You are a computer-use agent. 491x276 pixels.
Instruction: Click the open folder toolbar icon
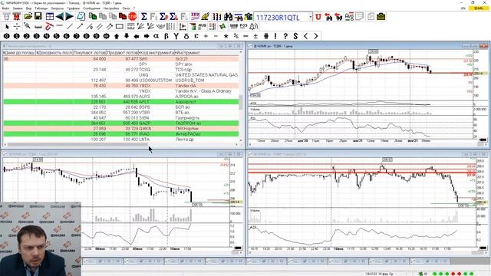click(x=28, y=17)
